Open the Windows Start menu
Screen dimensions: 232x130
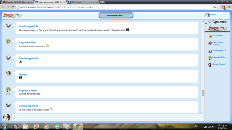pyautogui.click(x=5, y=127)
